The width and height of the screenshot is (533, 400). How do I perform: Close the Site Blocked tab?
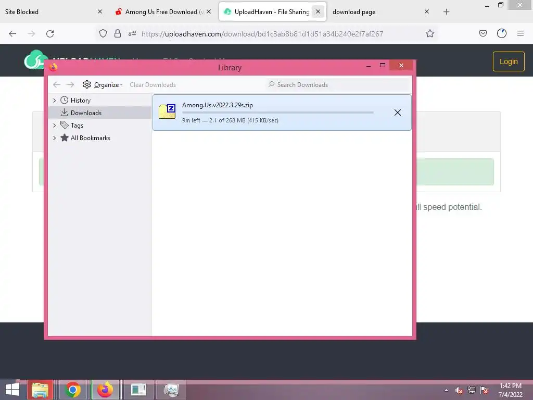tap(100, 11)
